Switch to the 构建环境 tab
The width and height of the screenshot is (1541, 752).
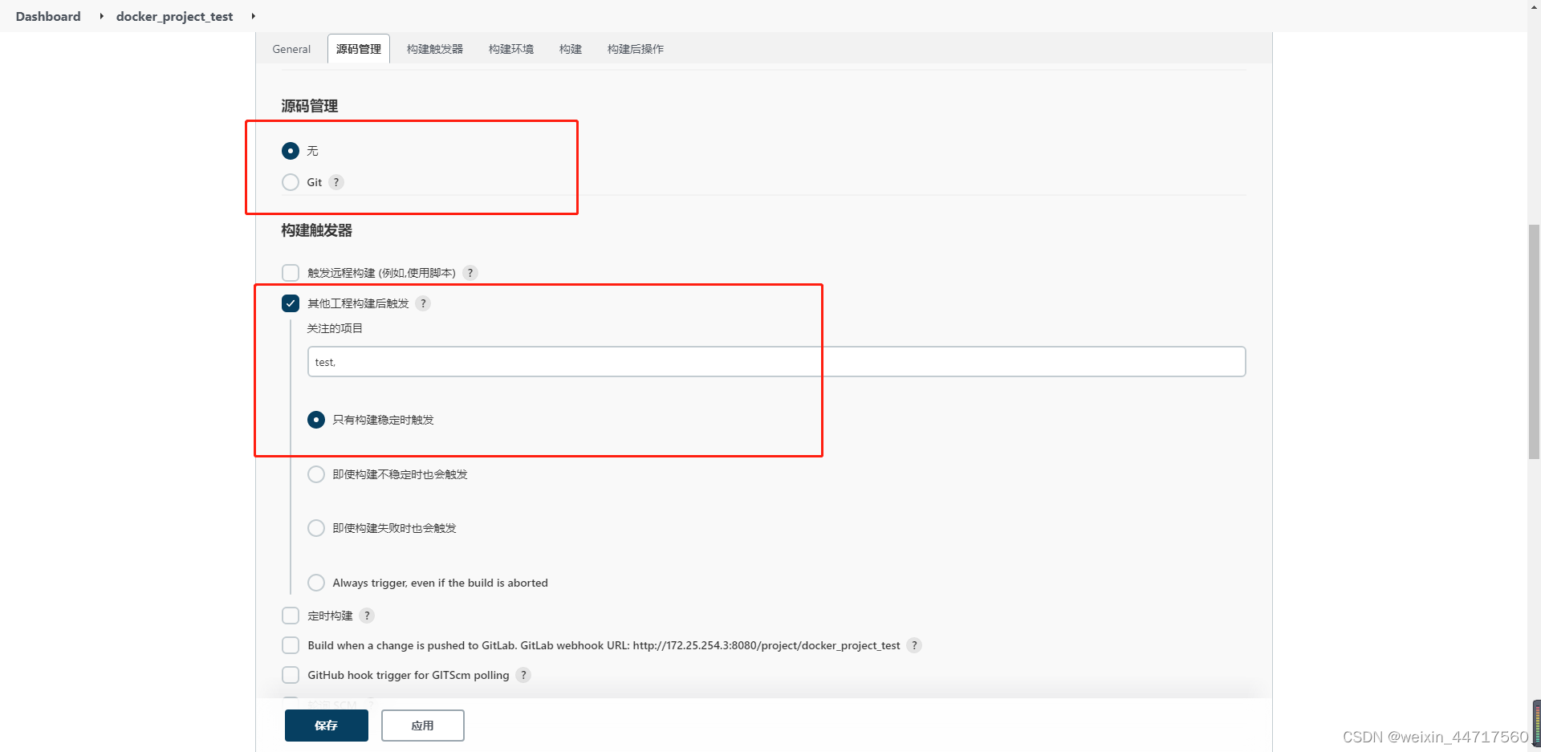pos(511,49)
